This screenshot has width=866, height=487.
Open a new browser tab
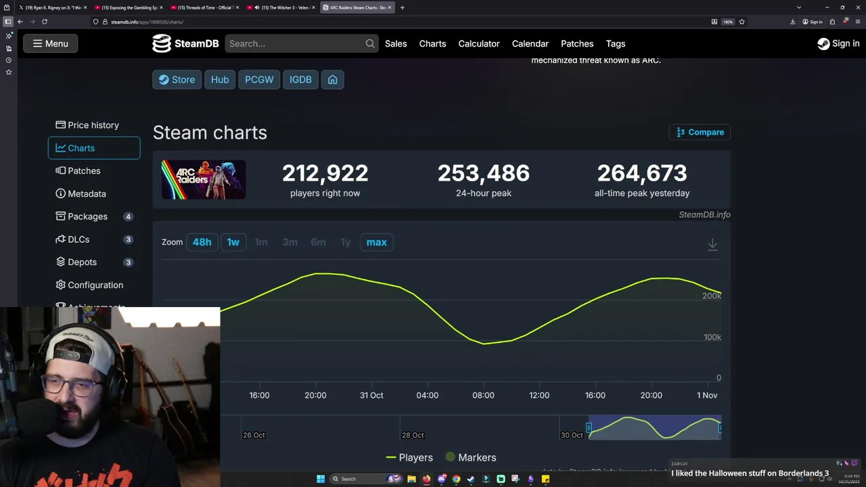(x=402, y=7)
